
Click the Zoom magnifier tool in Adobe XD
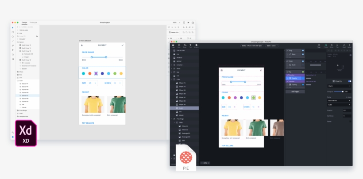(13, 59)
